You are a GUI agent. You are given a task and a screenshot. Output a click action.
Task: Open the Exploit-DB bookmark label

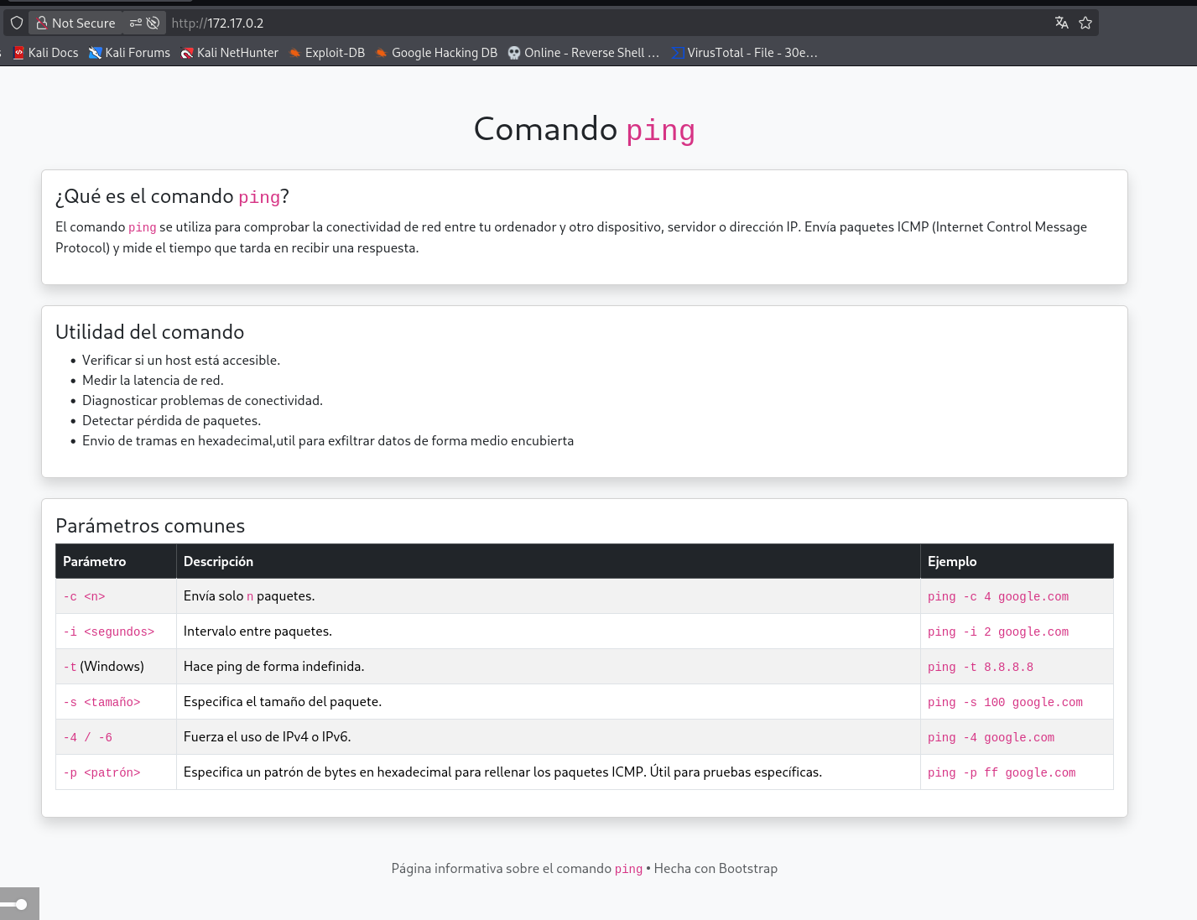click(335, 53)
